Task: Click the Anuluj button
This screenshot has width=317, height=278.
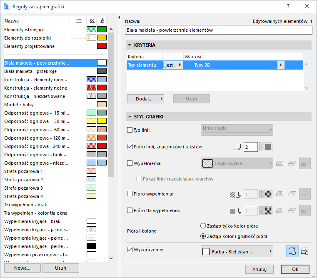Action: pyautogui.click(x=260, y=269)
